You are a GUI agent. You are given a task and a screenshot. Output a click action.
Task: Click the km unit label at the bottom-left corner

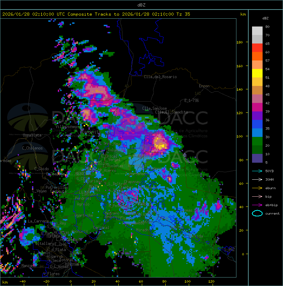coord(5,282)
